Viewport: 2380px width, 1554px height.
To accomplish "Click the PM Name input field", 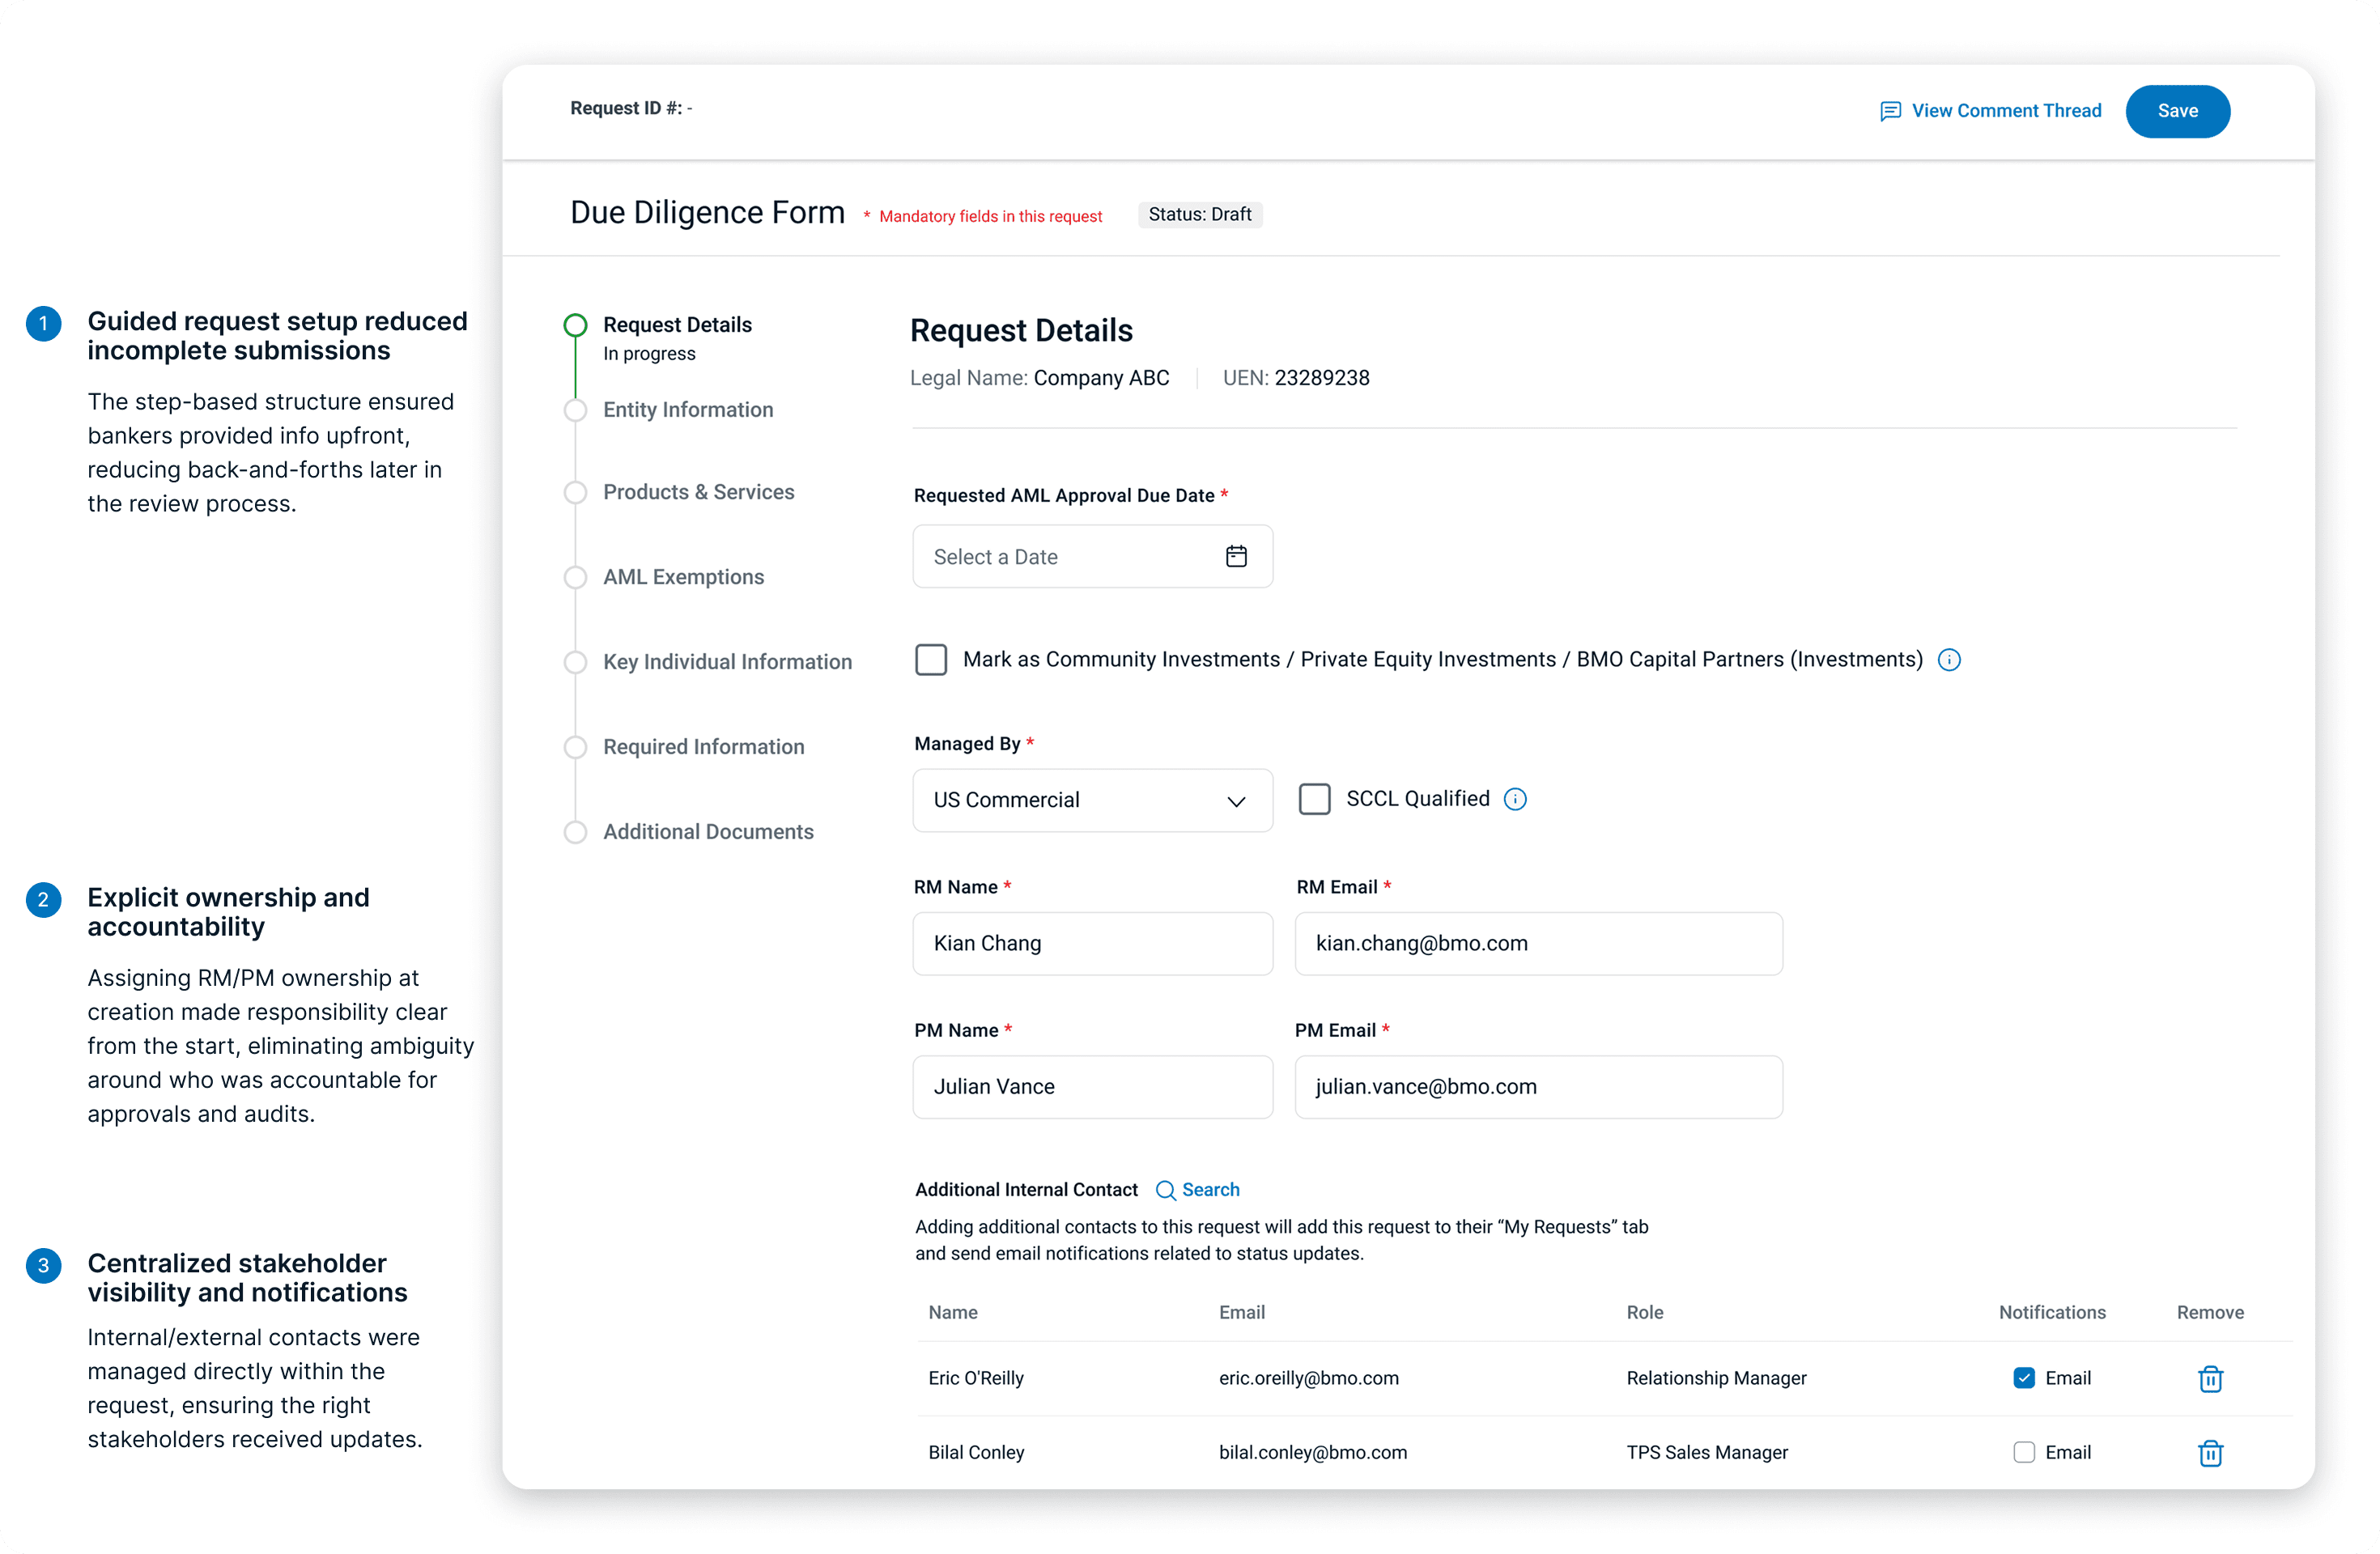I will [x=1091, y=1087].
